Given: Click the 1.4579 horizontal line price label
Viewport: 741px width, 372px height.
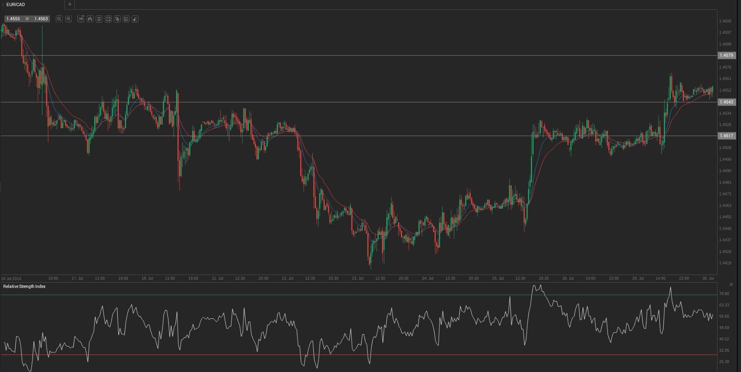Looking at the screenshot, I should click(726, 55).
